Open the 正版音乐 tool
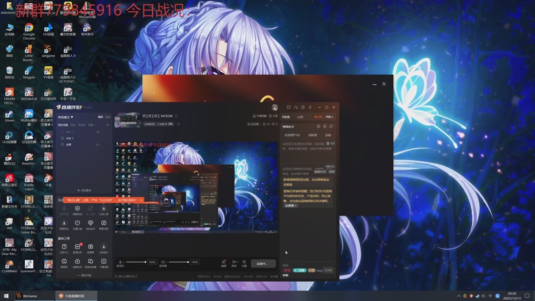 (x=104, y=248)
